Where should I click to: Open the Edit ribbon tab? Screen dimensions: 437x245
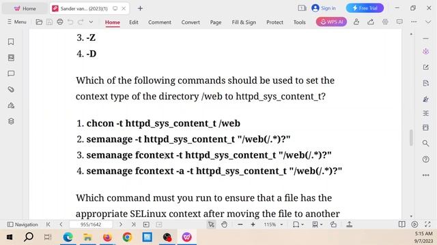pos(134,22)
